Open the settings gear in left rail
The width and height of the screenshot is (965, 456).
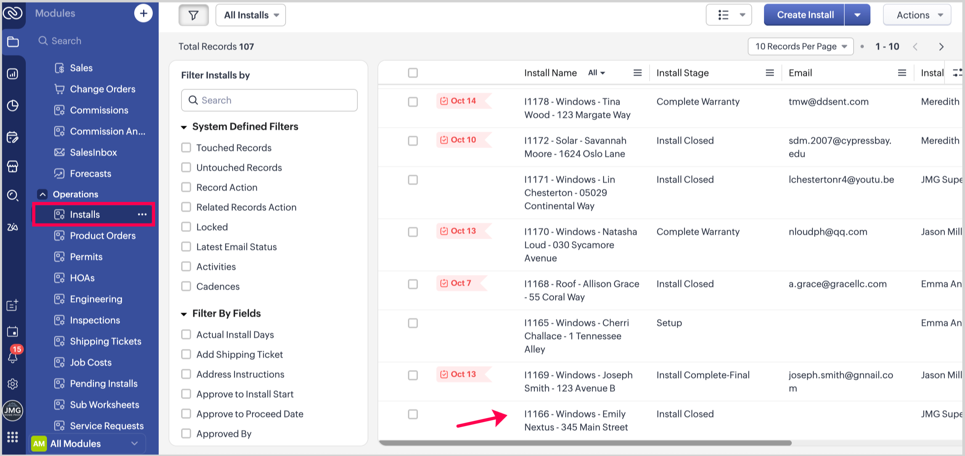[x=12, y=384]
